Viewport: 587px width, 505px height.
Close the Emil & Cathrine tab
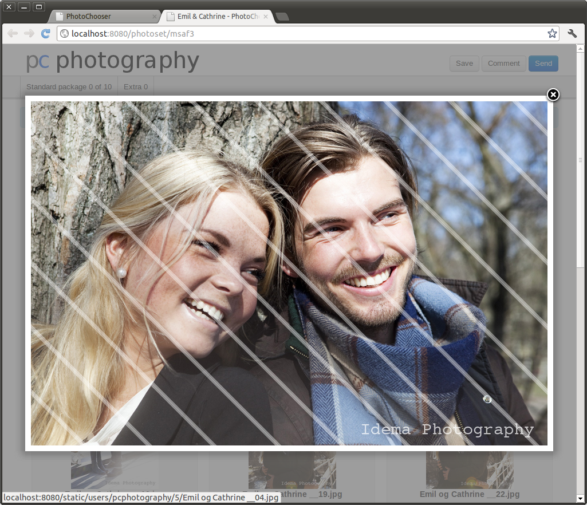coord(266,17)
